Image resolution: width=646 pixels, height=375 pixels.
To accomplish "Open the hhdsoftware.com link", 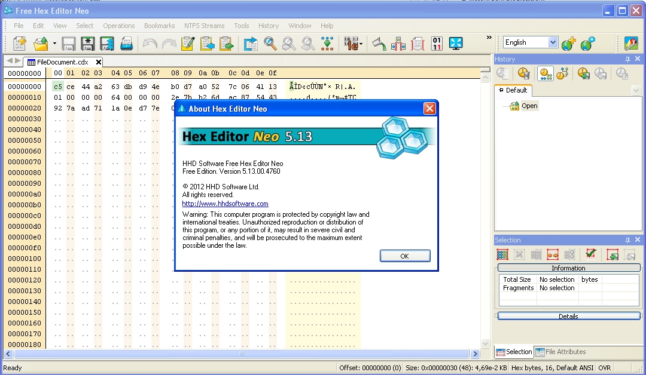I will [x=225, y=204].
